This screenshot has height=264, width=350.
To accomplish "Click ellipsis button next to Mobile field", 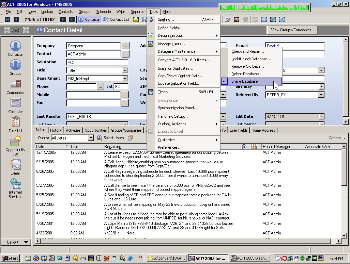I will 125,95.
